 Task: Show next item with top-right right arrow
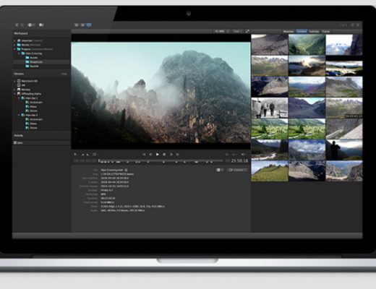point(358,25)
